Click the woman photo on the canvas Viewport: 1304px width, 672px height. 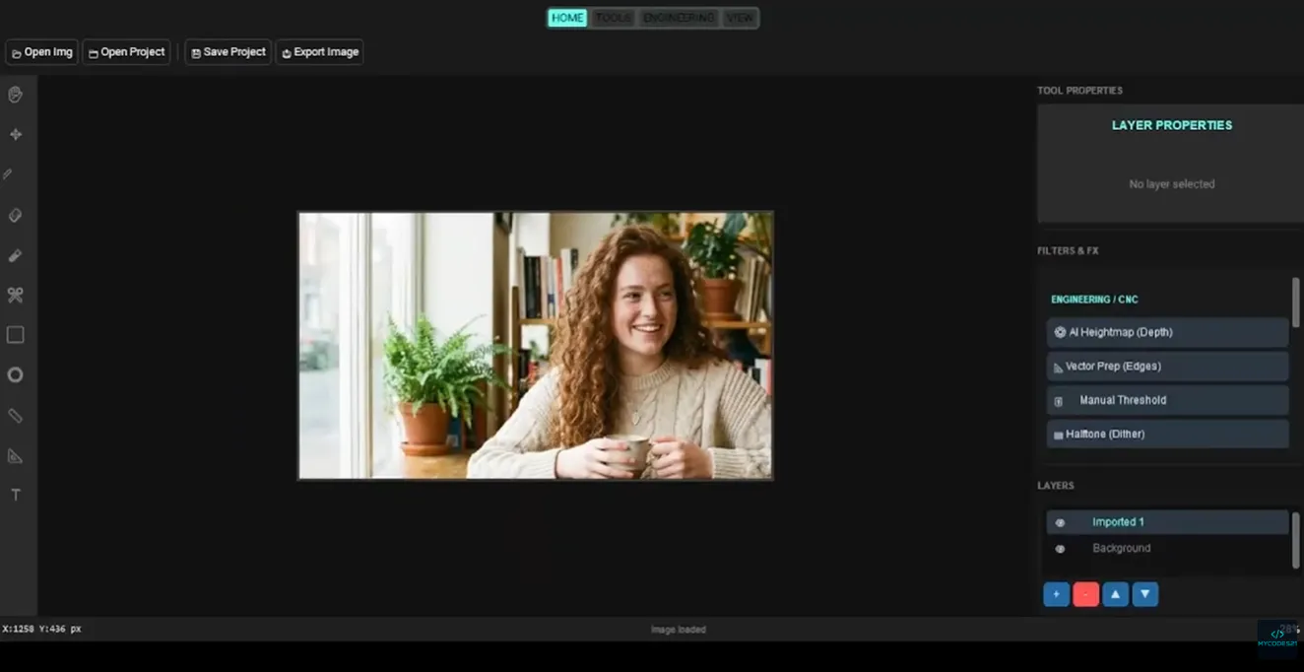coord(536,346)
